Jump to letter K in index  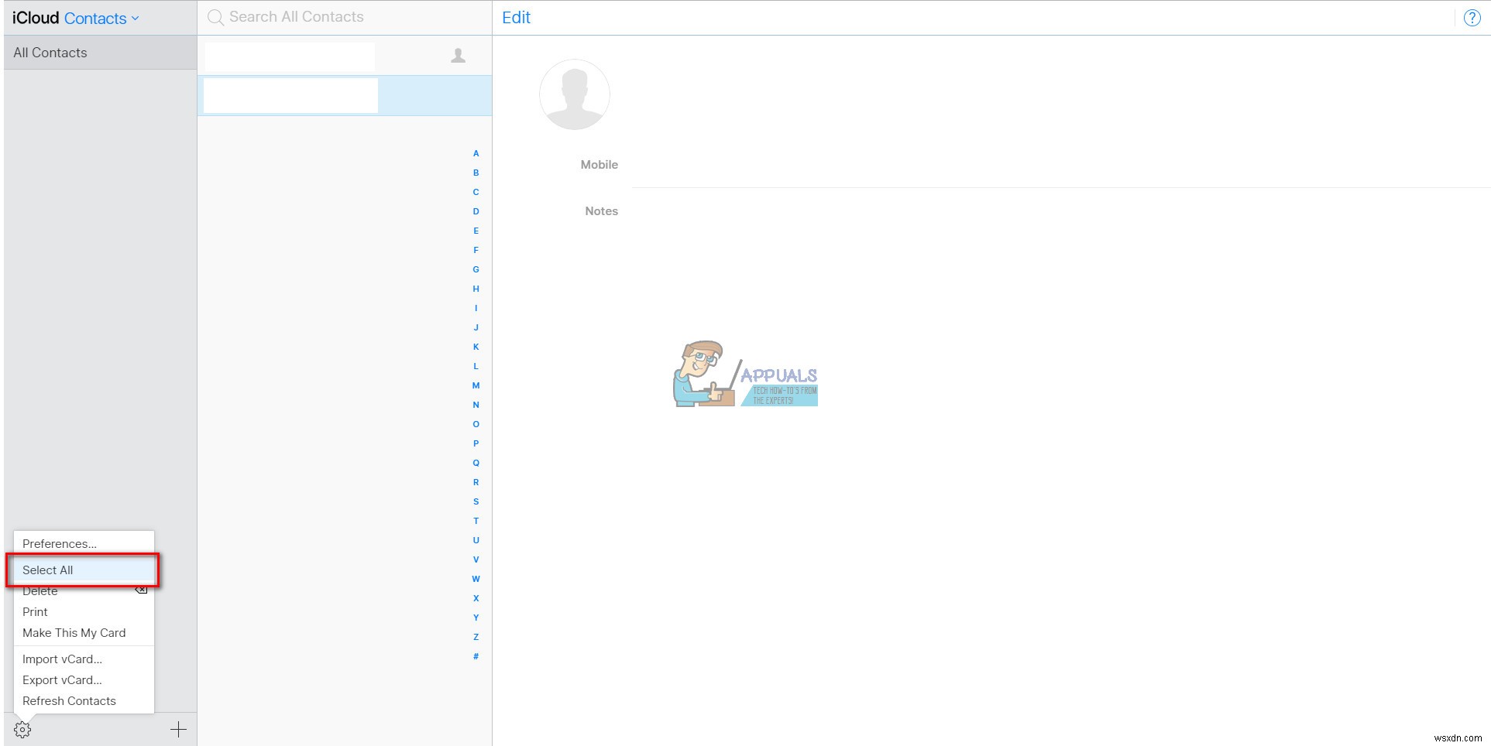pyautogui.click(x=476, y=347)
